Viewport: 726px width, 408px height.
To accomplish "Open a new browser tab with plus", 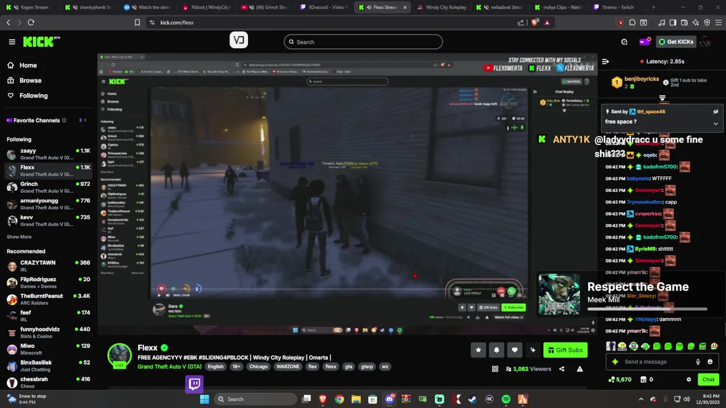I will 653,7.
